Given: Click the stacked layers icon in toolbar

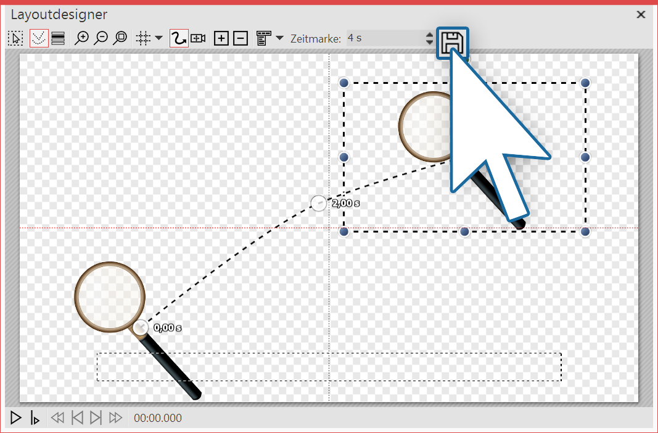Looking at the screenshot, I should pyautogui.click(x=58, y=38).
